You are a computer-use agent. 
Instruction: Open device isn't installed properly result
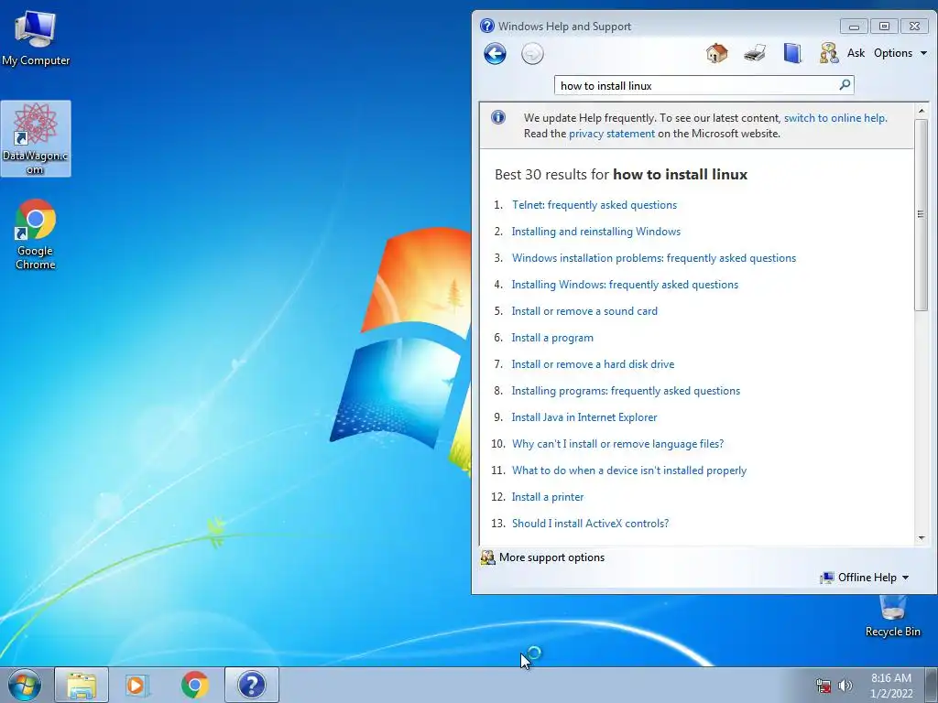628,470
